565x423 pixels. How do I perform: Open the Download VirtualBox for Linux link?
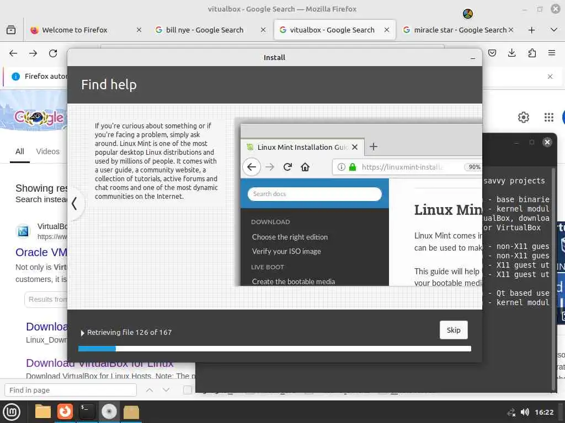click(100, 363)
